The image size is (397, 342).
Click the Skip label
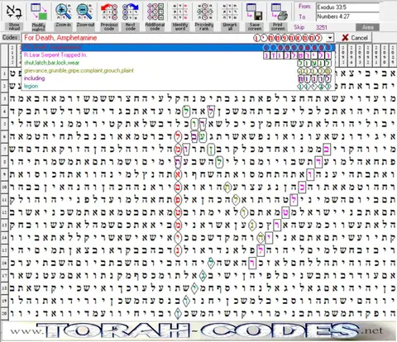(299, 27)
